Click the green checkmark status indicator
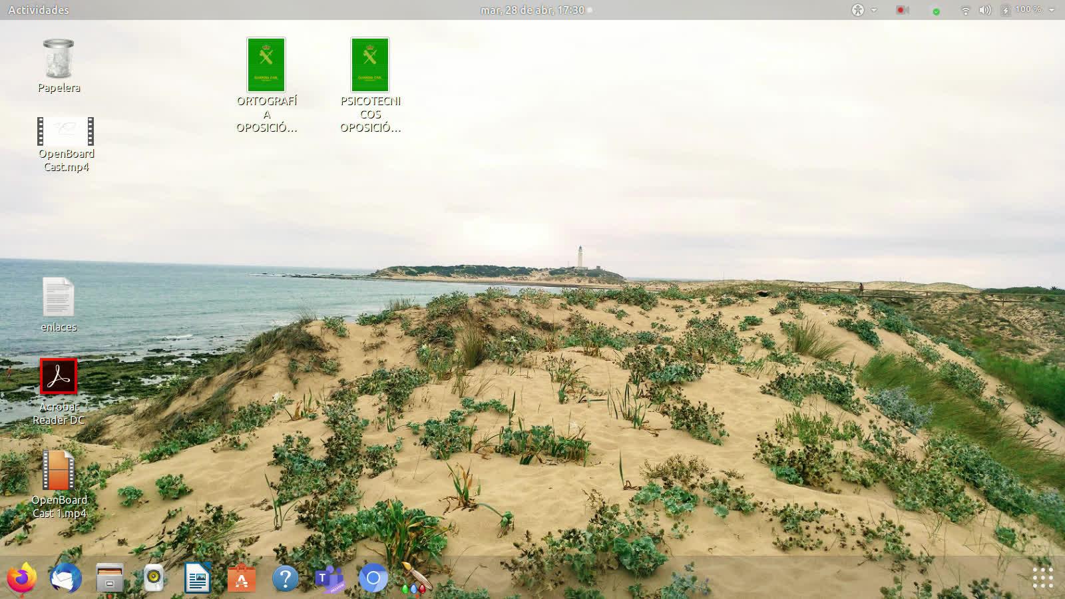 [x=937, y=11]
